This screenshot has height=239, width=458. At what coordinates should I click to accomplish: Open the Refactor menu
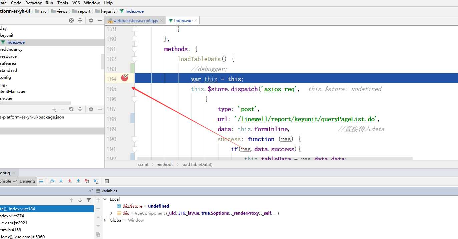coord(33,3)
